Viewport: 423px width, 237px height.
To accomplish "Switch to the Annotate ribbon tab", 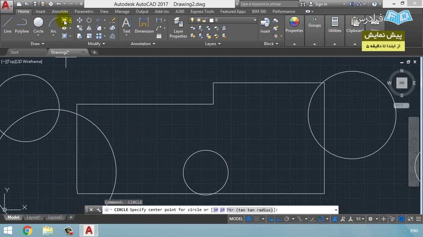I will (x=60, y=11).
